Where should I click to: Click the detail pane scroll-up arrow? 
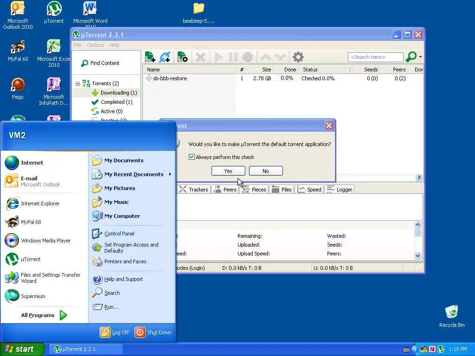tap(418, 225)
